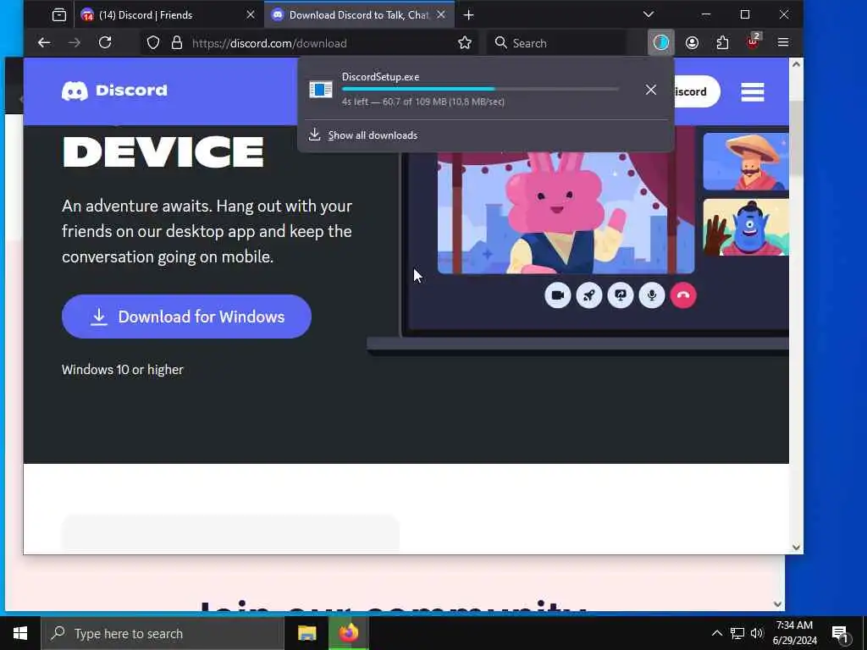
Task: Open site security padlock info
Action: coord(177,42)
